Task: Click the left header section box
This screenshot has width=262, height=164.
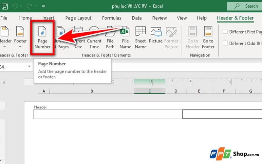Action: tap(108, 114)
